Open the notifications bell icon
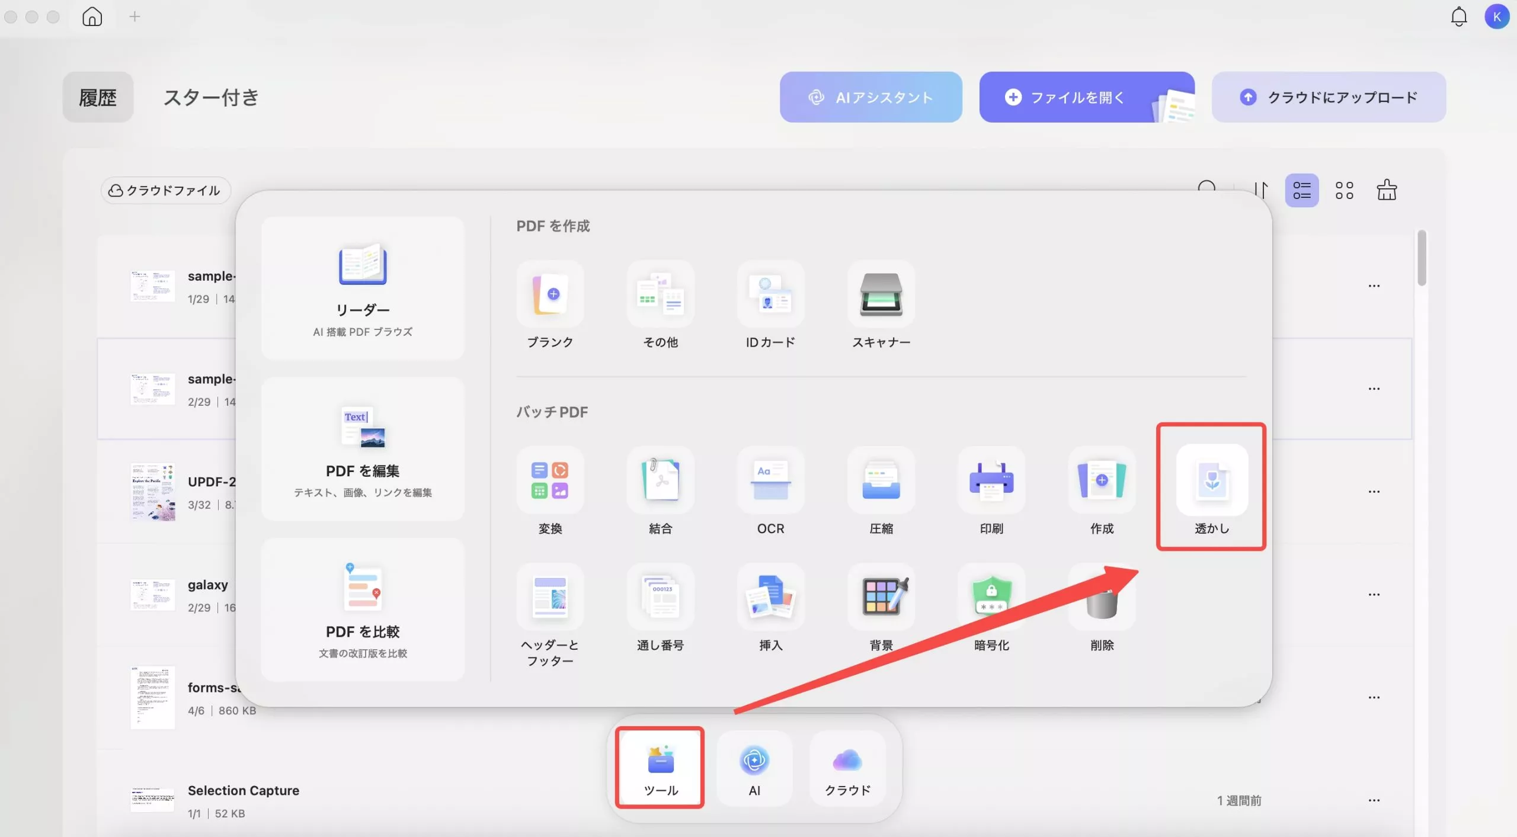This screenshot has height=837, width=1517. (x=1458, y=17)
